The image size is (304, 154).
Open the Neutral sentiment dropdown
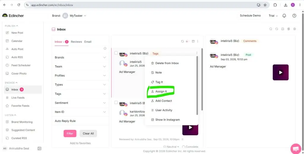[x=171, y=147]
